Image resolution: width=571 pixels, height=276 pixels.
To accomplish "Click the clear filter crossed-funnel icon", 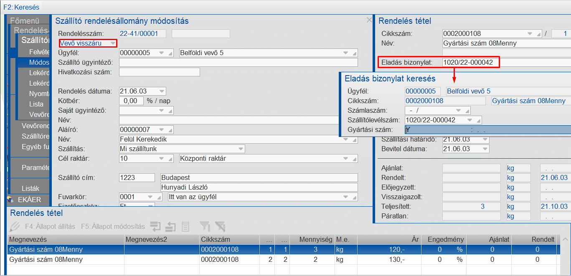I will [x=220, y=227].
